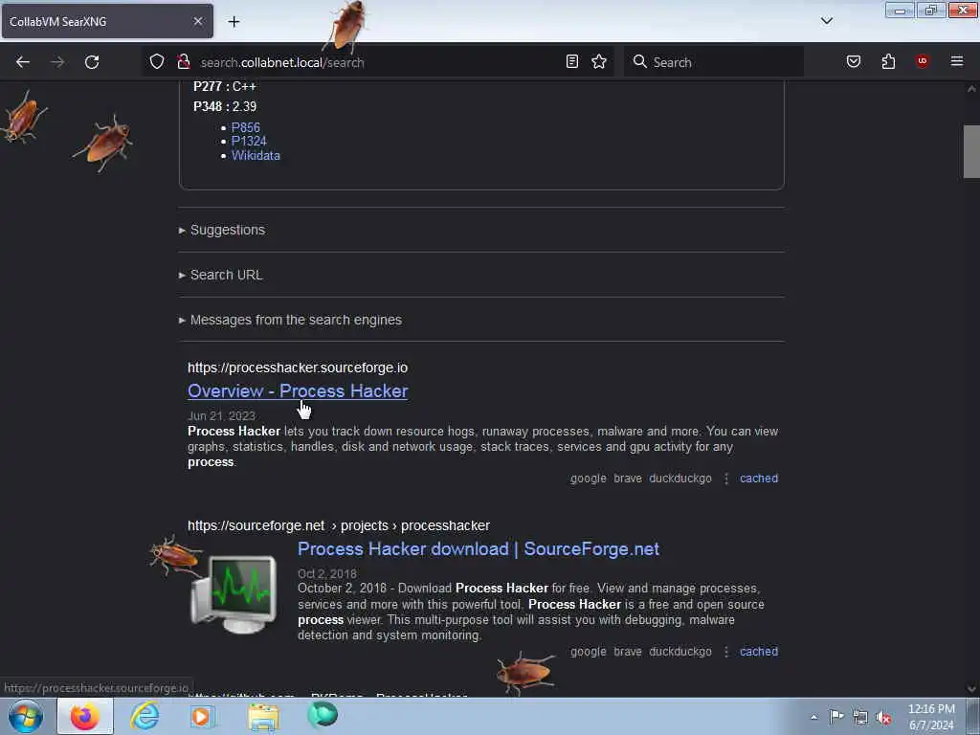Image resolution: width=980 pixels, height=735 pixels.
Task: Open Windows Media Player taskbar icon
Action: point(203,716)
